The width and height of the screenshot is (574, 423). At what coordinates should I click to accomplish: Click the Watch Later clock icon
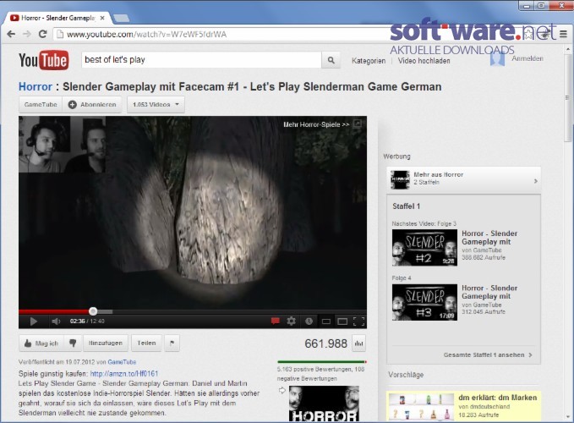tap(309, 321)
